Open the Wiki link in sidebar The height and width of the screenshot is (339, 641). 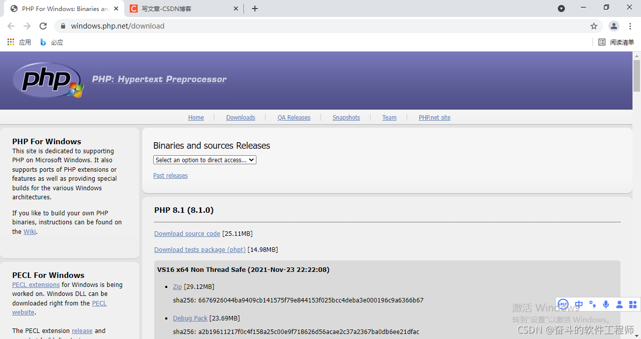click(30, 232)
